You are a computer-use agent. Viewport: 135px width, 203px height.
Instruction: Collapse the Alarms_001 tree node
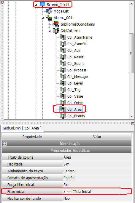click(43, 18)
